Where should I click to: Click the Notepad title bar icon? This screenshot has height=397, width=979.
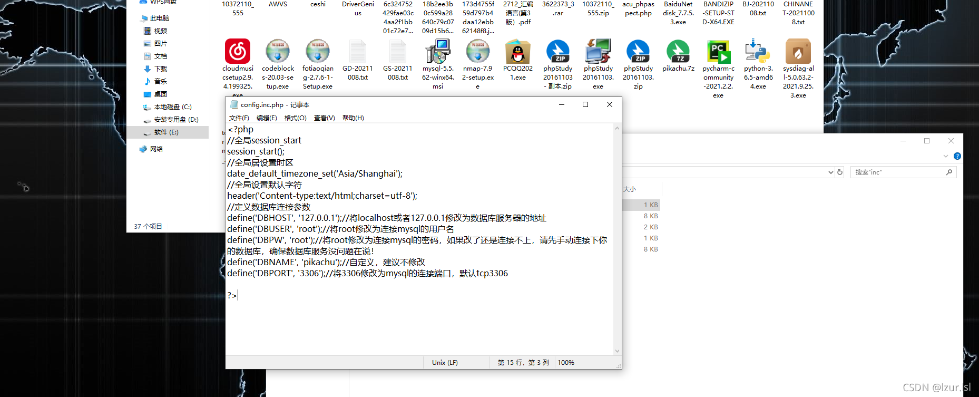point(234,104)
